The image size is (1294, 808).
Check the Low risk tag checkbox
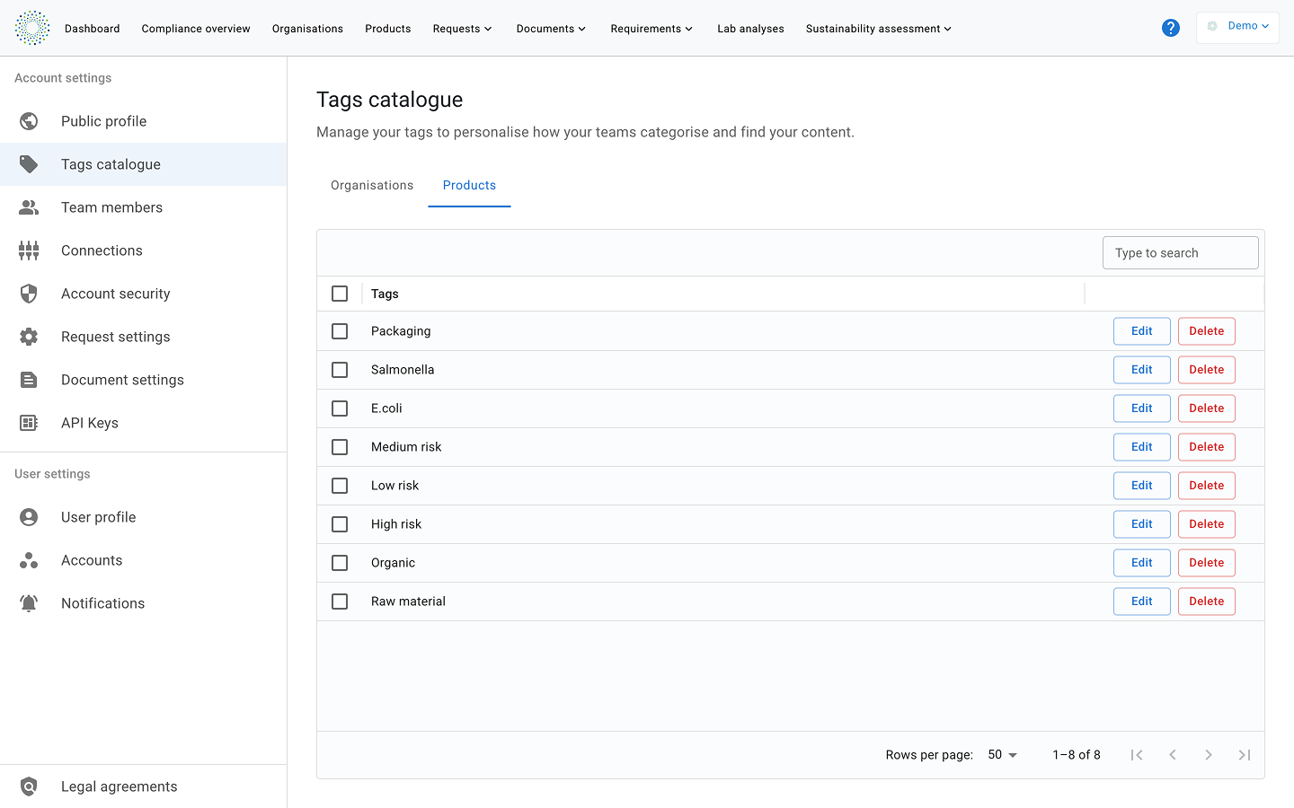[x=340, y=486]
